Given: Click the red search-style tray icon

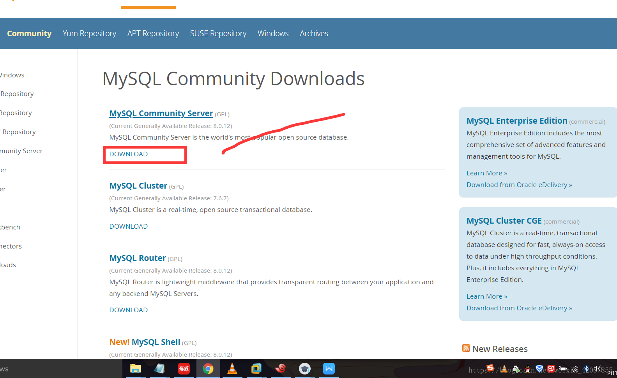Looking at the screenshot, I should [x=551, y=369].
